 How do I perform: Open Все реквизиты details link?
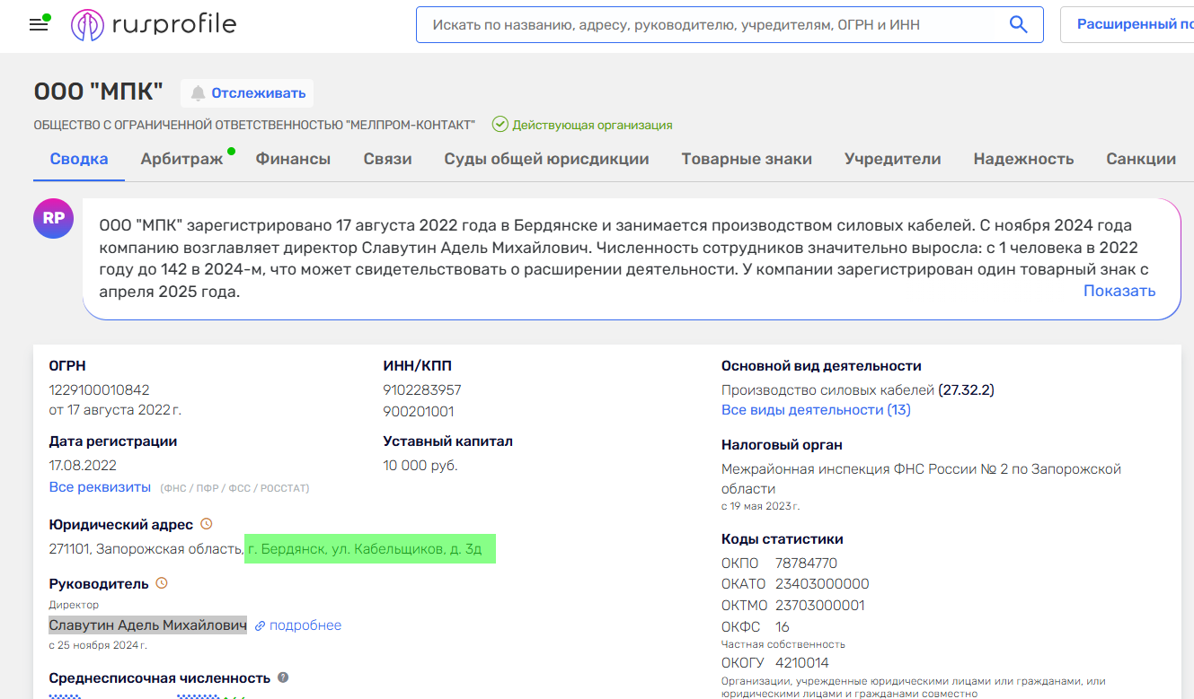(100, 487)
